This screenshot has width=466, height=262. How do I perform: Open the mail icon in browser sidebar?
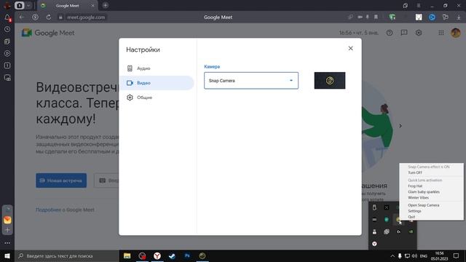coord(7,220)
